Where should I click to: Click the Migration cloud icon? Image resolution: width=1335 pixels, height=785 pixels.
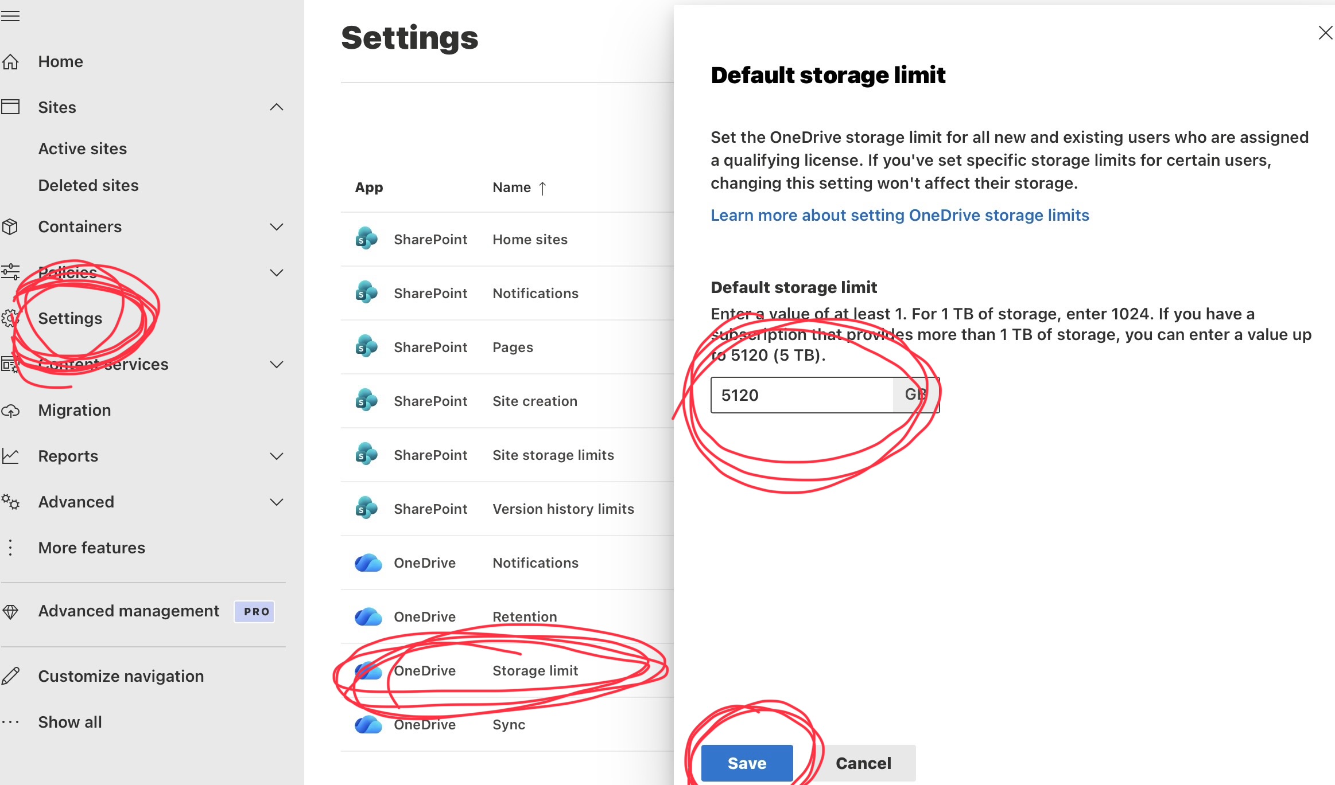(11, 411)
